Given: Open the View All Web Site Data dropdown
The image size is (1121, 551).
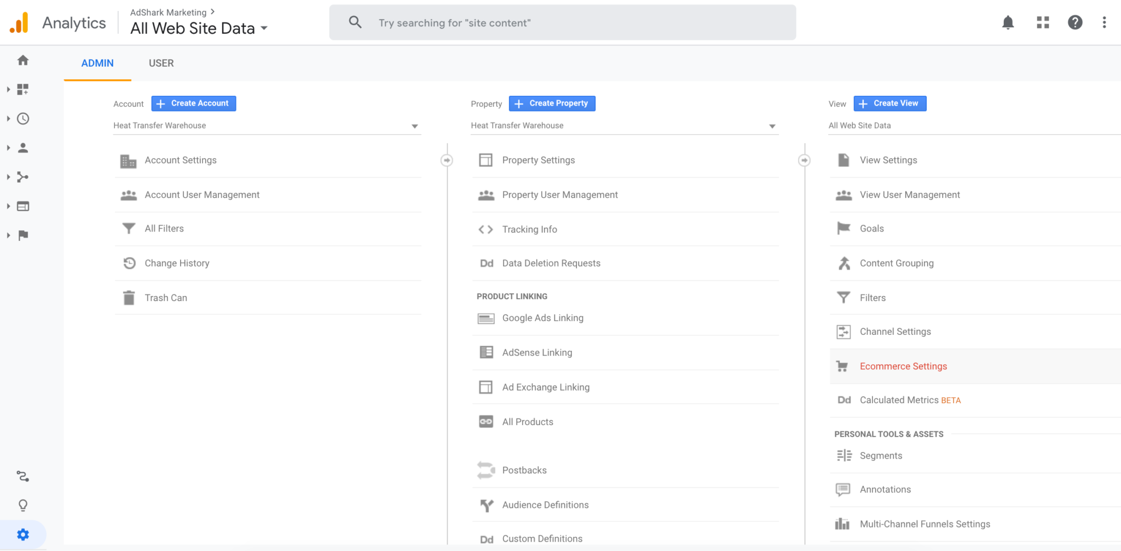Looking at the screenshot, I should click(974, 126).
